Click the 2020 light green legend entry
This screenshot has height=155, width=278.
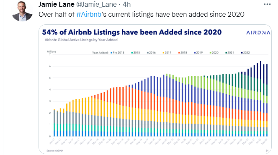point(214,53)
